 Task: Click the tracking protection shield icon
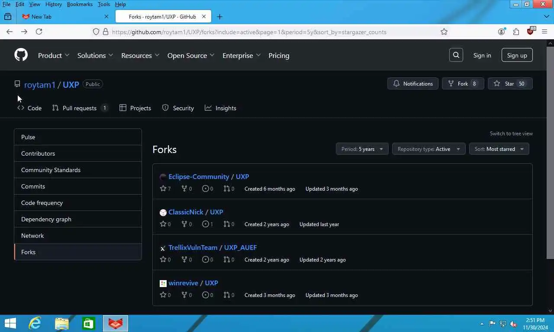(x=96, y=32)
